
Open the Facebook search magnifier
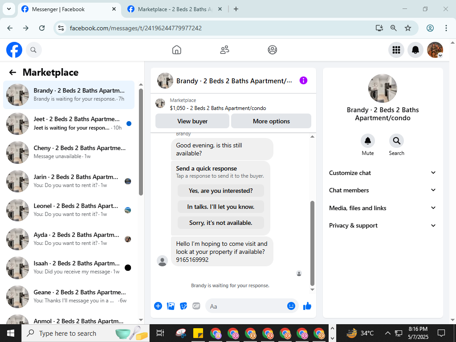[34, 50]
